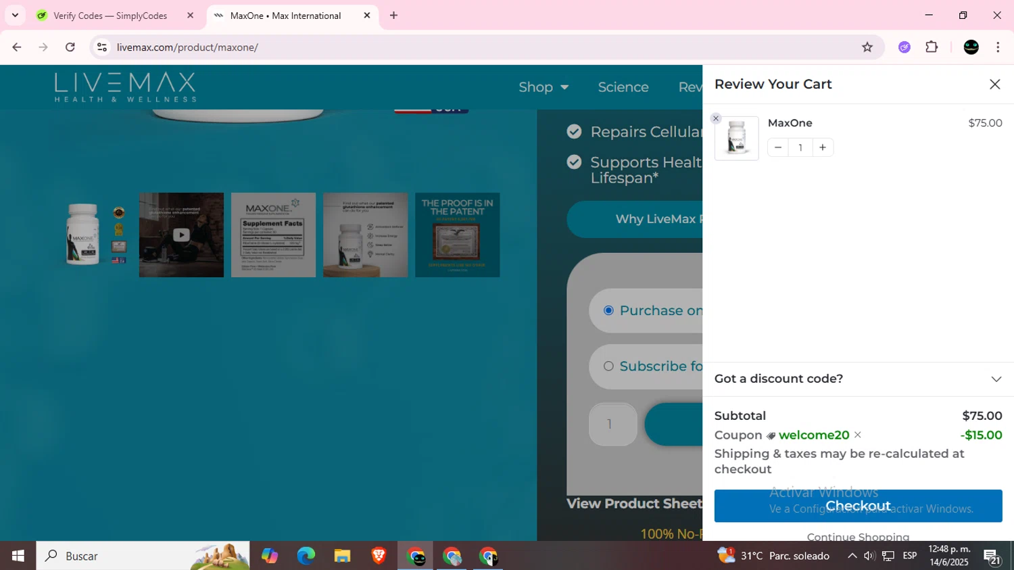1014x570 pixels.
Task: Play the product video thumbnail
Action: [181, 235]
